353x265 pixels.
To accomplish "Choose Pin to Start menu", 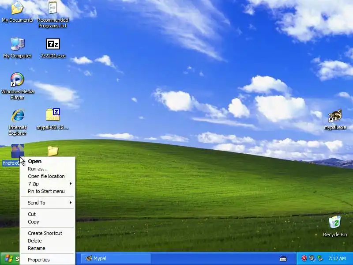I will [48, 191].
